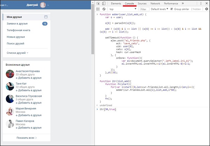The width and height of the screenshot is (210, 146).
Task: Show the console sidebar icon
Action: pos(98,9)
